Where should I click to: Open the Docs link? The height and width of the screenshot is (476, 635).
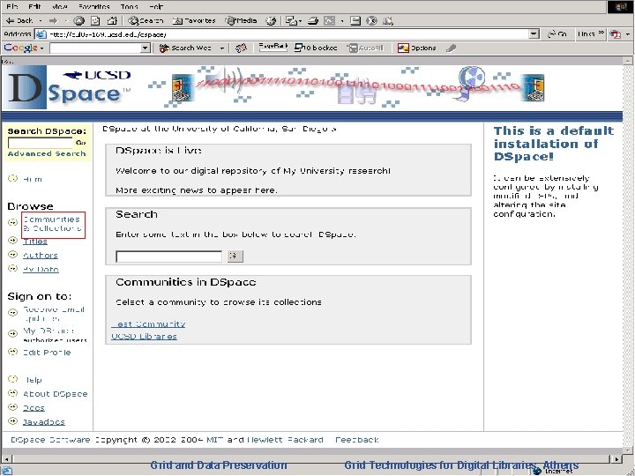tap(34, 408)
